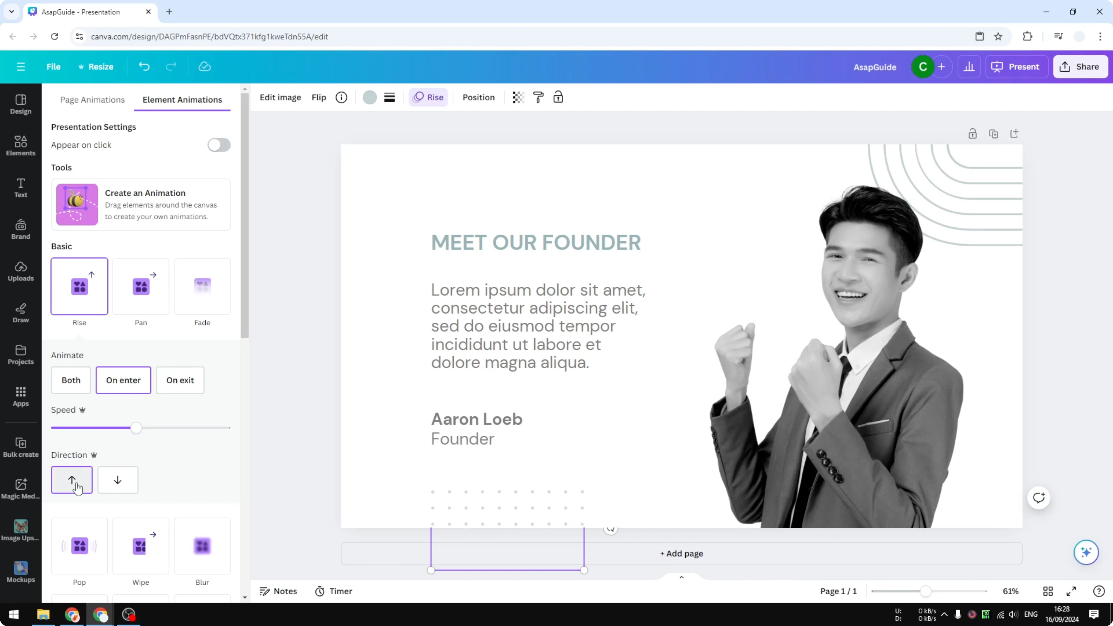Open the Magic assistant sparkle button
Viewport: 1113px width, 626px height.
tap(1086, 552)
